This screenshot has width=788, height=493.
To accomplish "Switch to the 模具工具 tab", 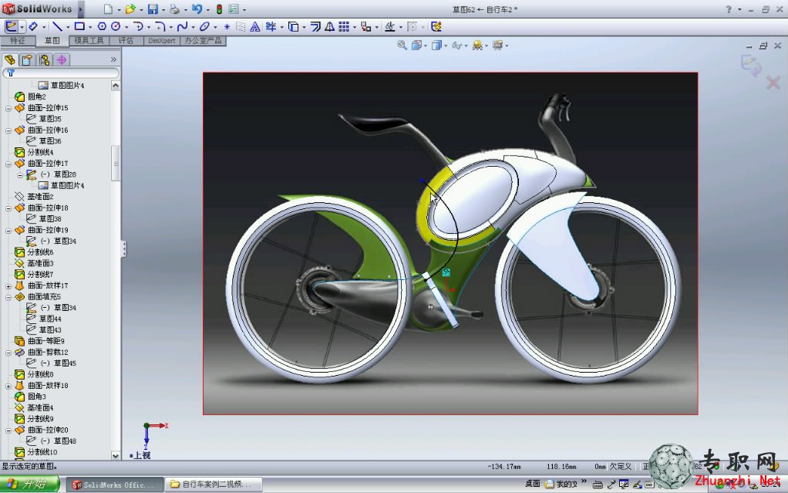I will (x=89, y=41).
